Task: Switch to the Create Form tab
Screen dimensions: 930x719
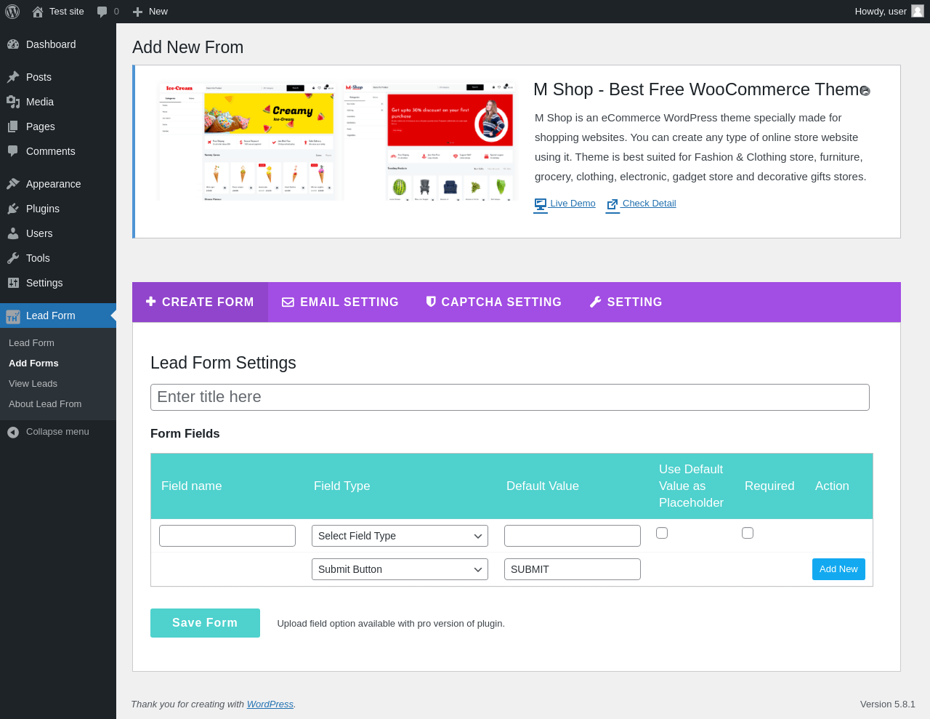Action: (200, 302)
